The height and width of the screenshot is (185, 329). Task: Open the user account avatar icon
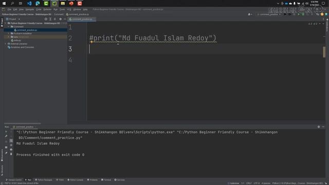click(250, 14)
